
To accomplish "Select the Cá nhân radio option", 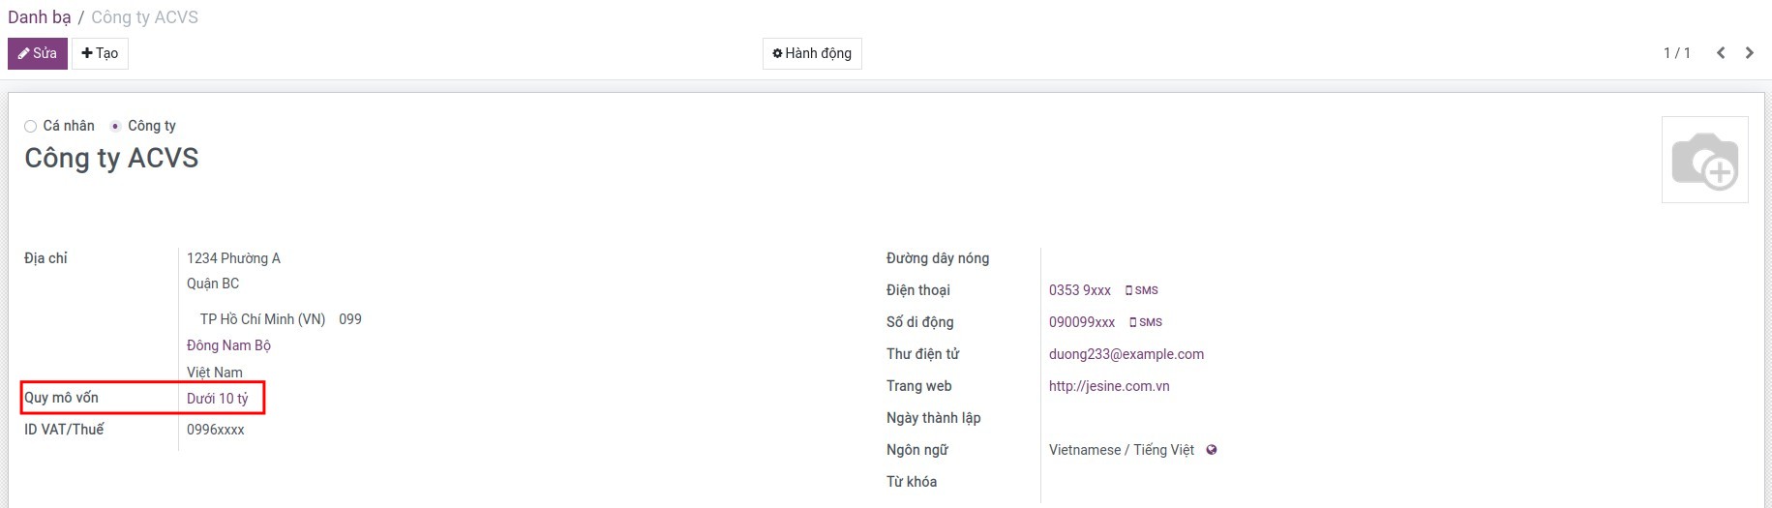I will 31,126.
